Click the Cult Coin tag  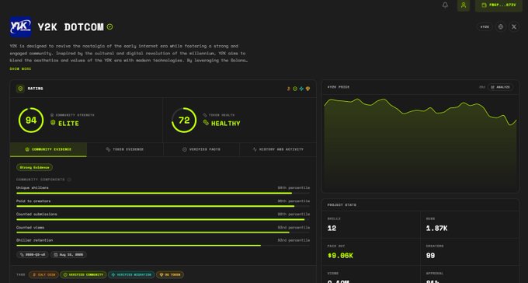pos(43,274)
